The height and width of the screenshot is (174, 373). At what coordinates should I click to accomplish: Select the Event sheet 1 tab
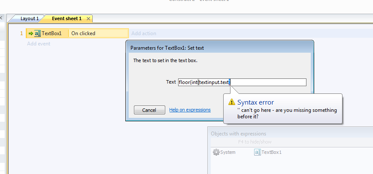click(67, 18)
